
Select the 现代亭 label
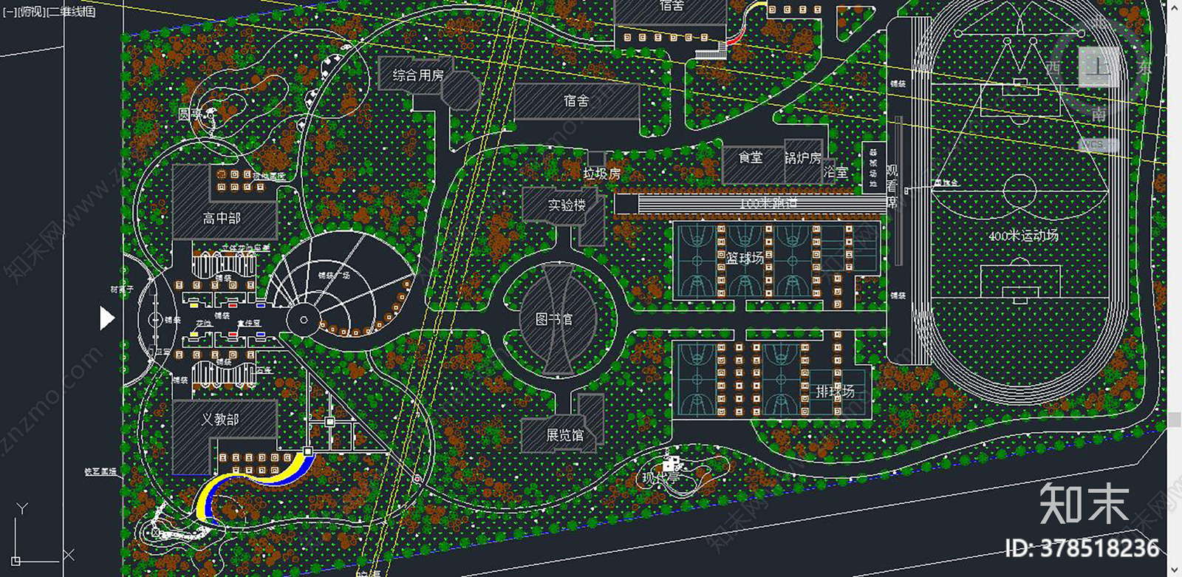pos(660,479)
